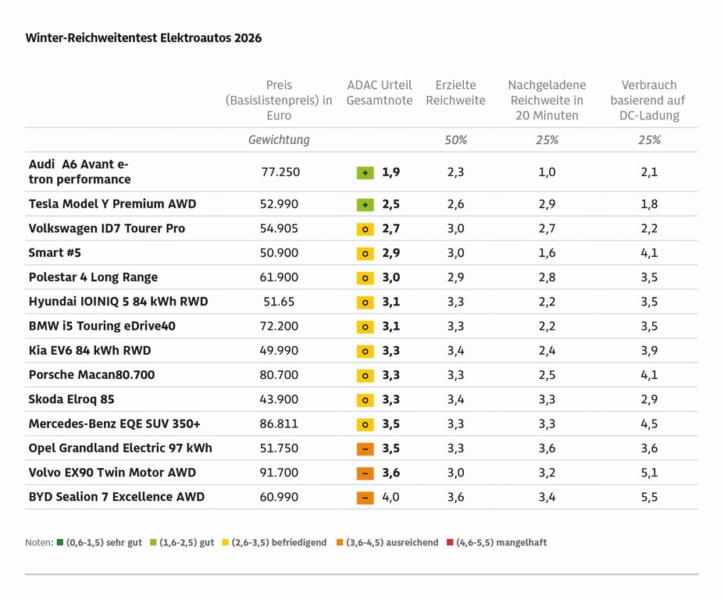The width and height of the screenshot is (724, 600).
Task: Click the dark green 'sehr gut' legend swatch
Action: tap(60, 542)
